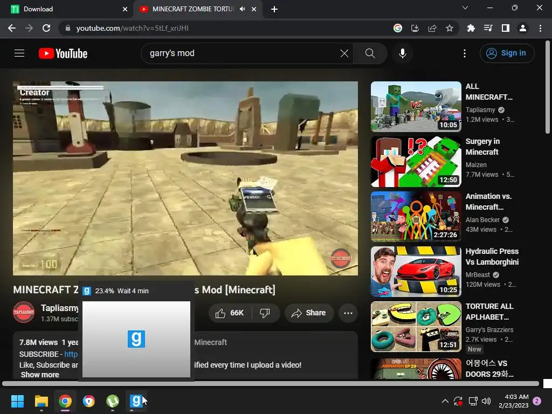The height and width of the screenshot is (414, 552).
Task: Open the Garry's Mod installer preview window
Action: pos(136,339)
